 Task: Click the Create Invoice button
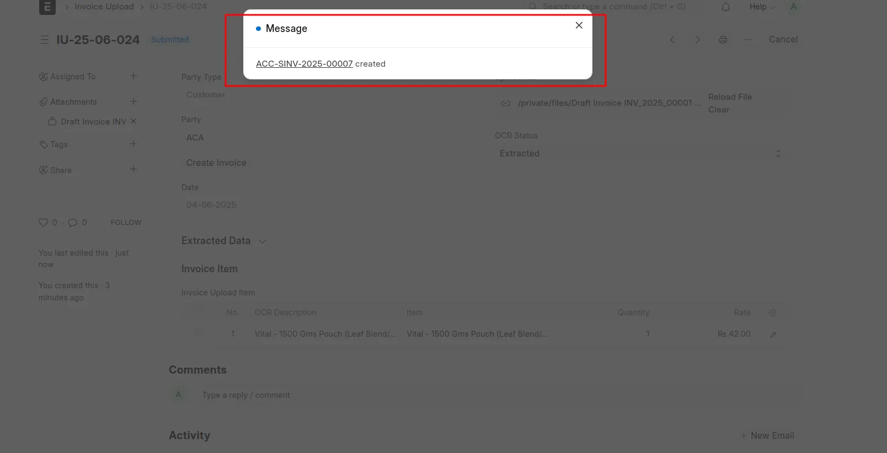click(216, 163)
